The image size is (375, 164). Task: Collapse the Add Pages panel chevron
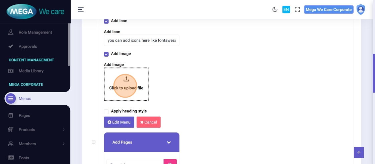click(169, 143)
